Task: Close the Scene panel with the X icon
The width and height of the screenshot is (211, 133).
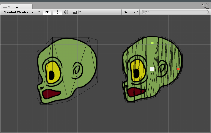Action: click(x=207, y=4)
